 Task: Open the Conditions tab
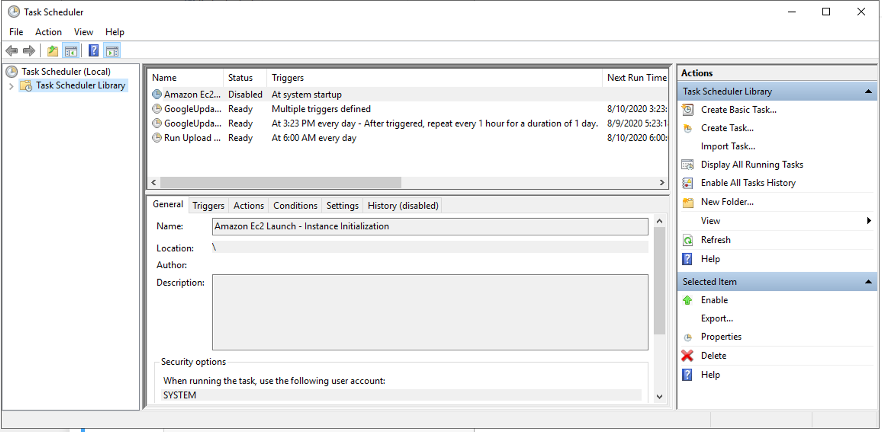tap(295, 206)
